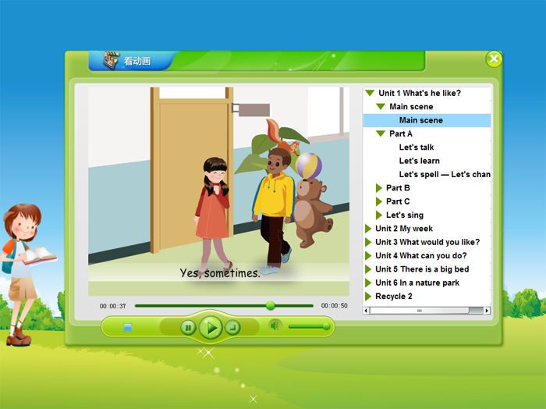Image resolution: width=546 pixels, height=409 pixels.
Task: Expand the Let's sing arrow
Action: point(379,215)
